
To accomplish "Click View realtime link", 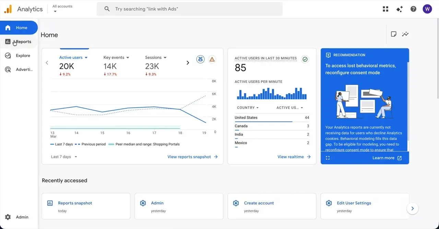I will point(294,157).
